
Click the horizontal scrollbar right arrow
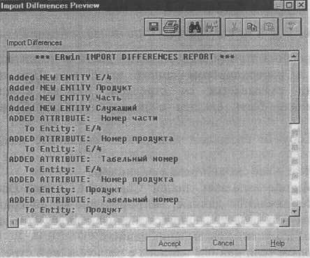click(x=284, y=222)
